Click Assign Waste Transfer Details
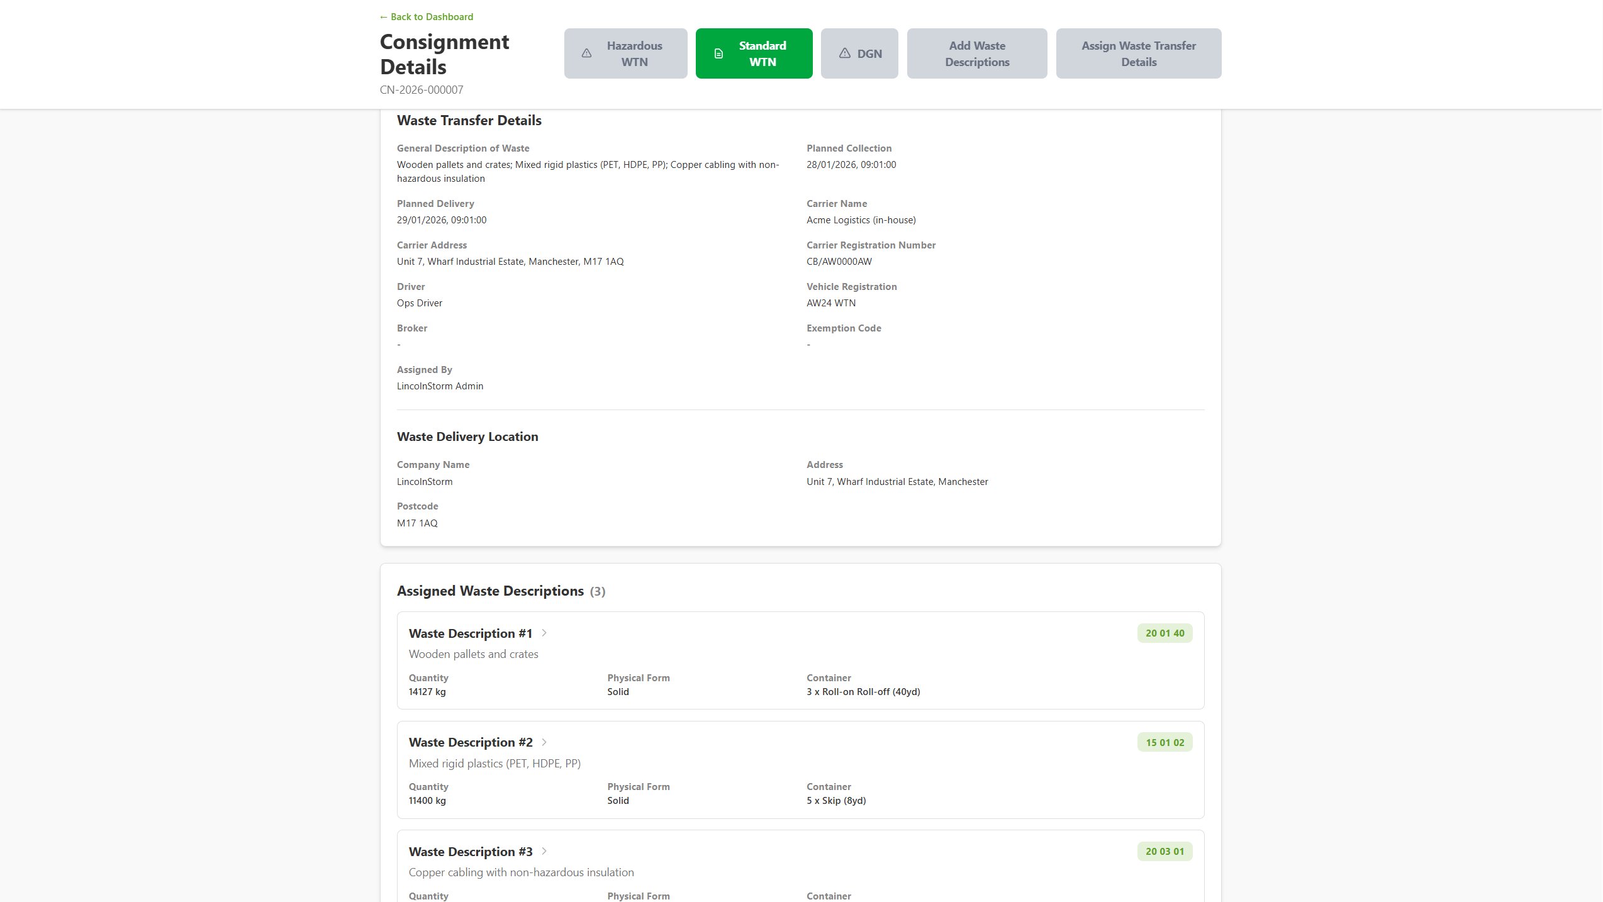 [1139, 53]
